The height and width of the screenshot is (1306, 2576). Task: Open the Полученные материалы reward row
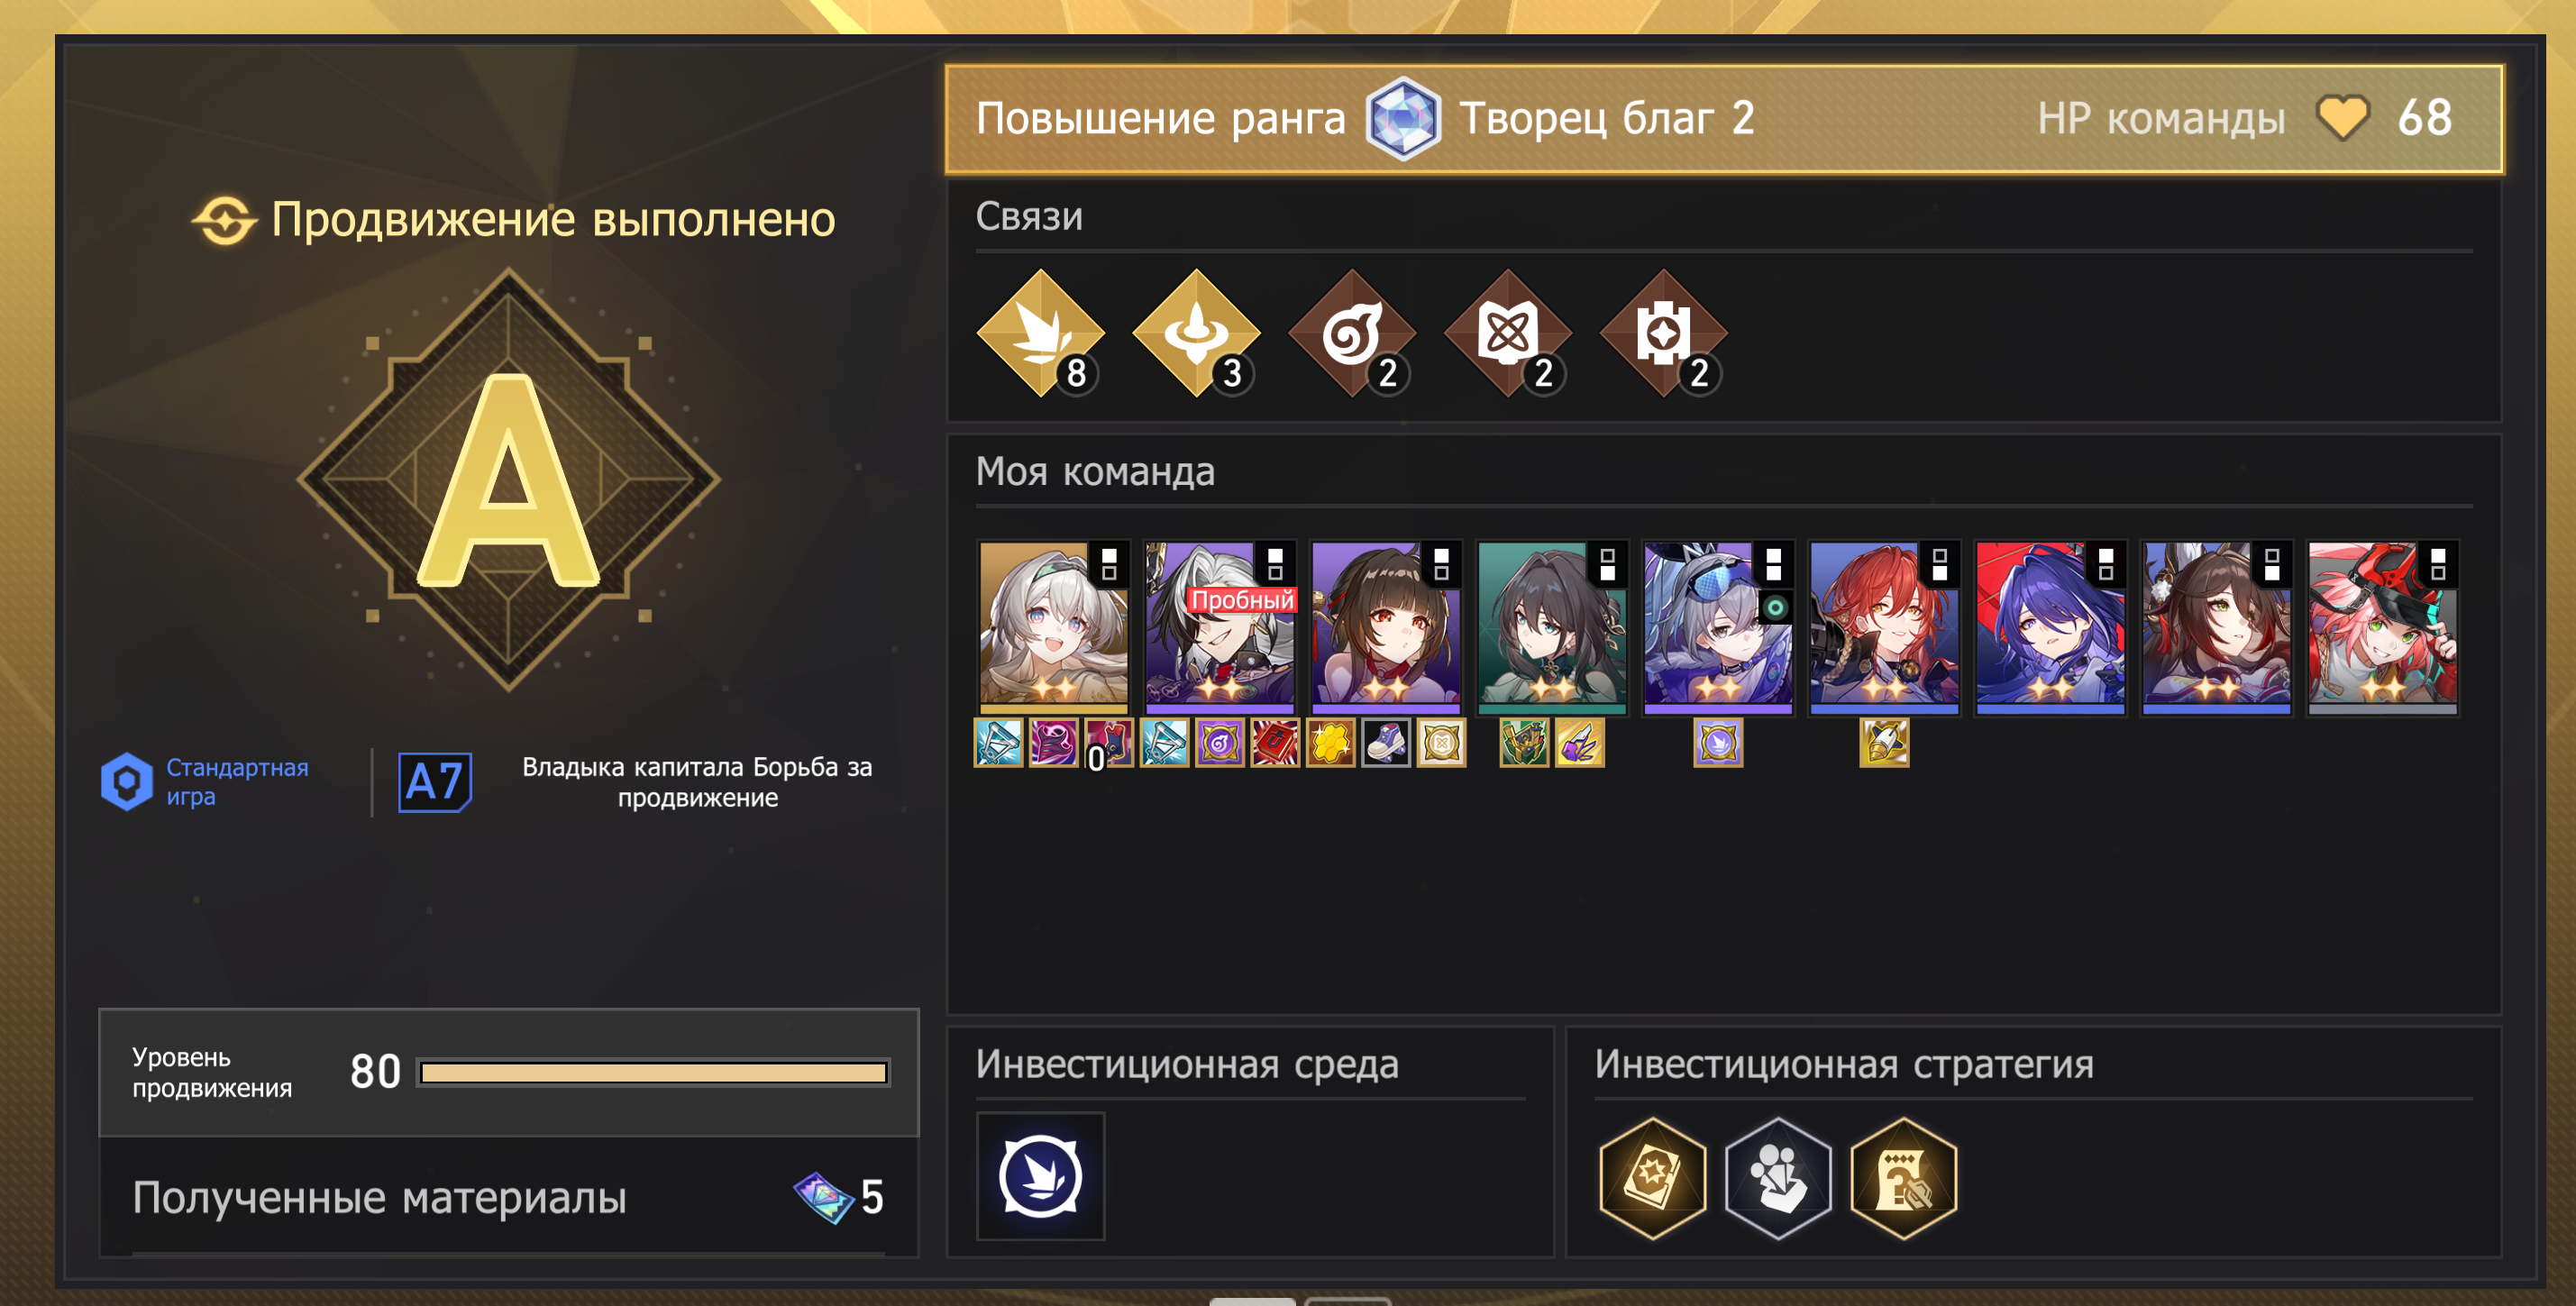point(508,1197)
